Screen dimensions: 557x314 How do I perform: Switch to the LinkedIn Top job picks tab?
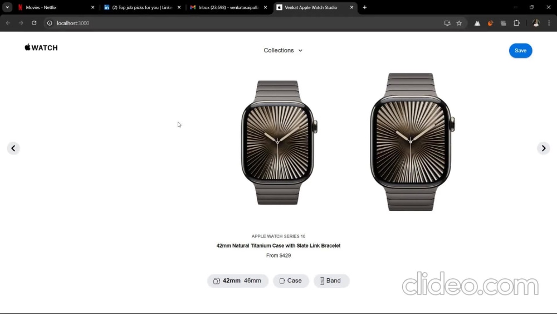142,7
